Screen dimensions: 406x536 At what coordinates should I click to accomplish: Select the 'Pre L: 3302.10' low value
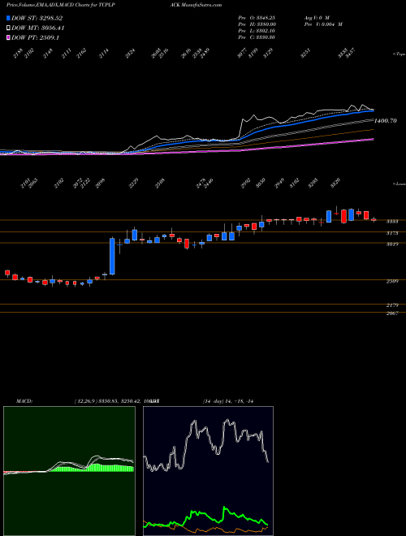click(257, 31)
